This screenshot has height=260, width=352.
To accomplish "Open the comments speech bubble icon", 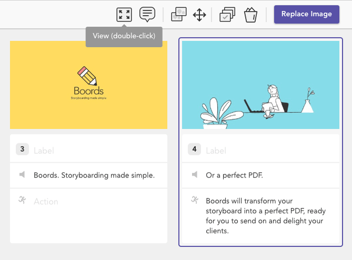I will (x=147, y=14).
